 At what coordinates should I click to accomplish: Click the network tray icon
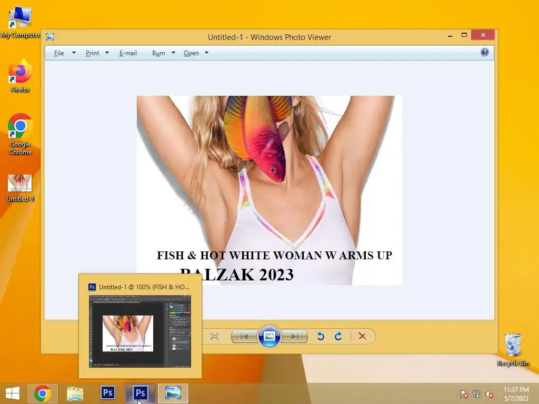click(477, 394)
